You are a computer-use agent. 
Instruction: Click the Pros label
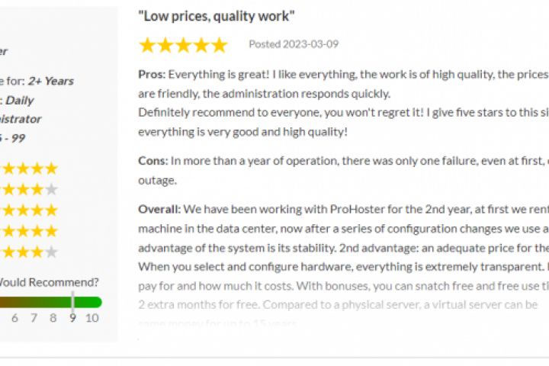(x=151, y=75)
